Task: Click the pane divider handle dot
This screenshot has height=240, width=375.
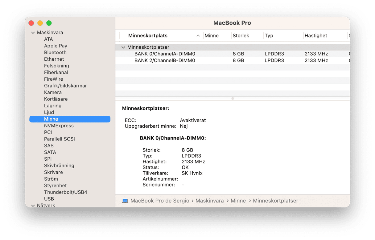Action: tap(233, 98)
